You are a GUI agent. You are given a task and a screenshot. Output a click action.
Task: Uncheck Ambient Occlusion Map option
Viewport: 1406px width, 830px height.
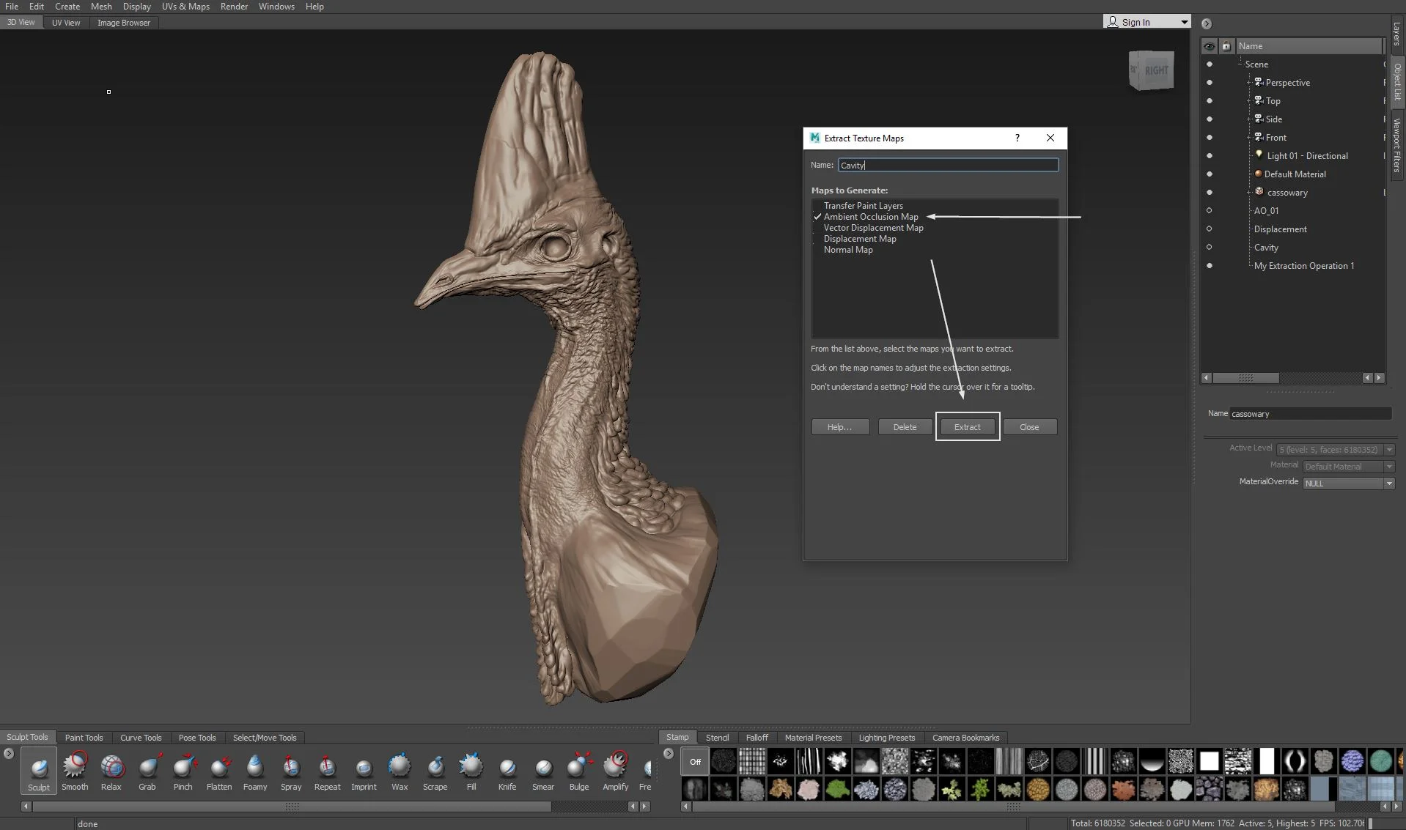817,217
